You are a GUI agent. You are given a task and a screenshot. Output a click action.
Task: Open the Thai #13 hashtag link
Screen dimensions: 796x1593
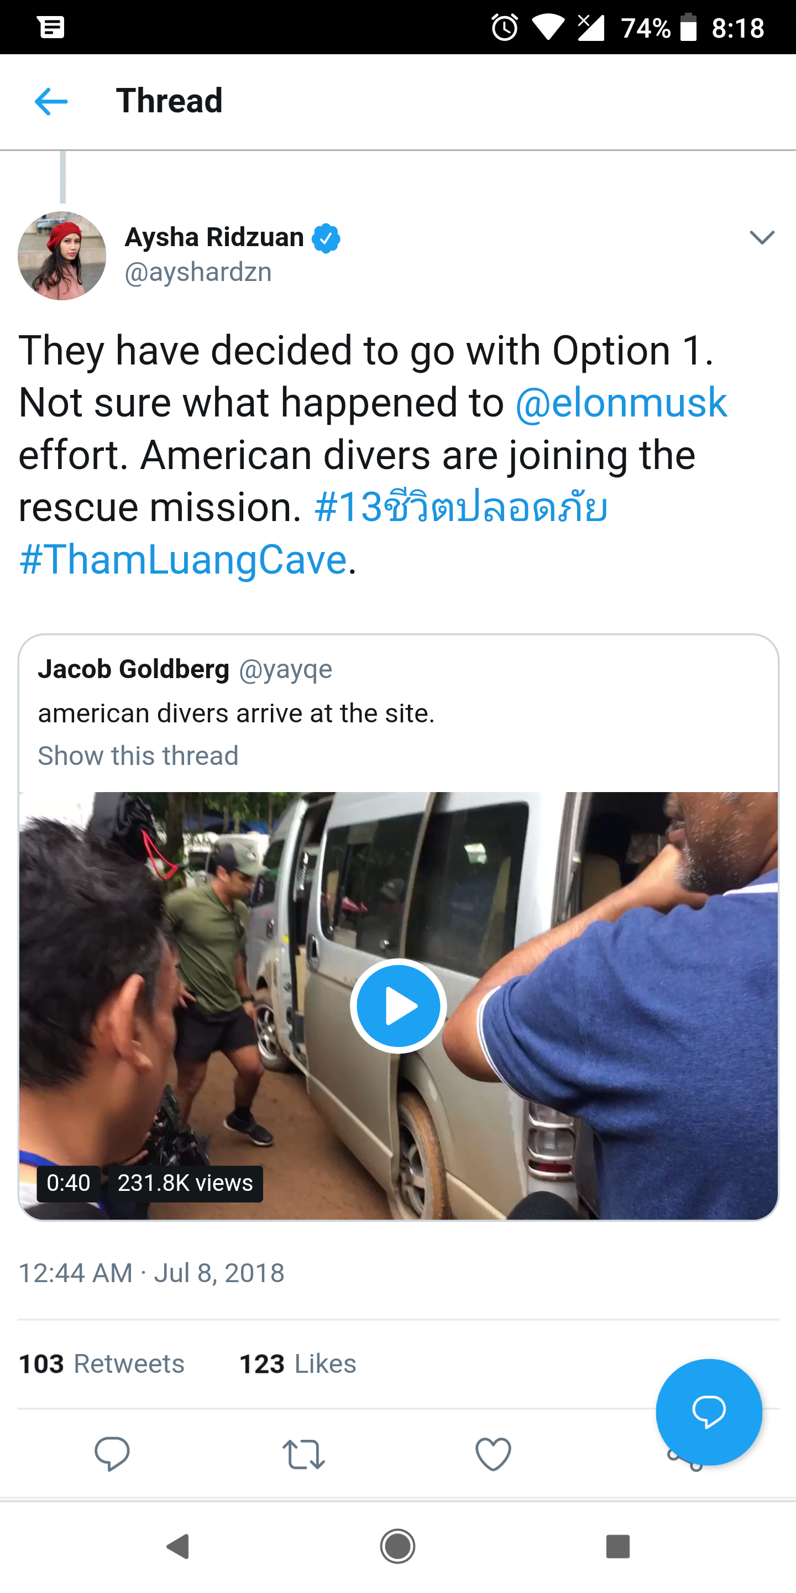461,507
